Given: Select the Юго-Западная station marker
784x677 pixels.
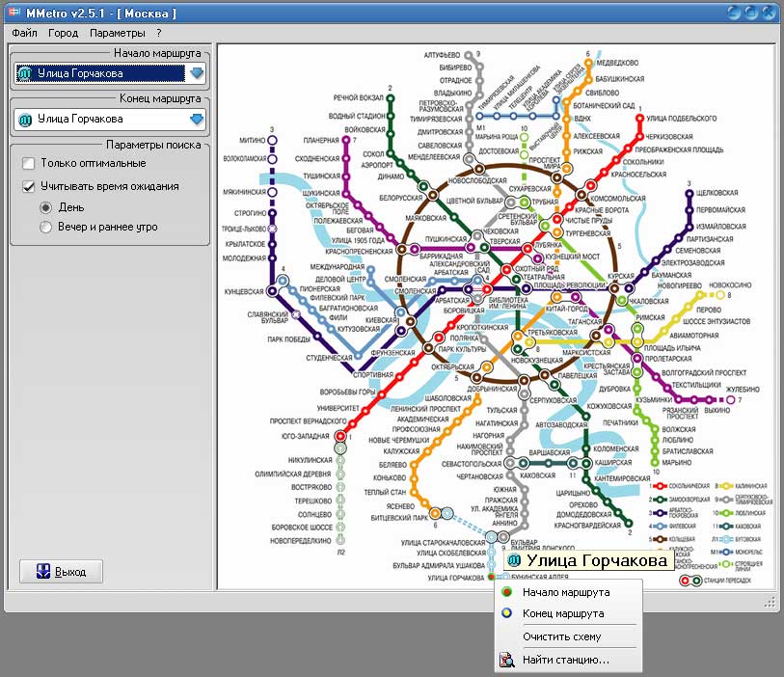Looking at the screenshot, I should coord(340,436).
